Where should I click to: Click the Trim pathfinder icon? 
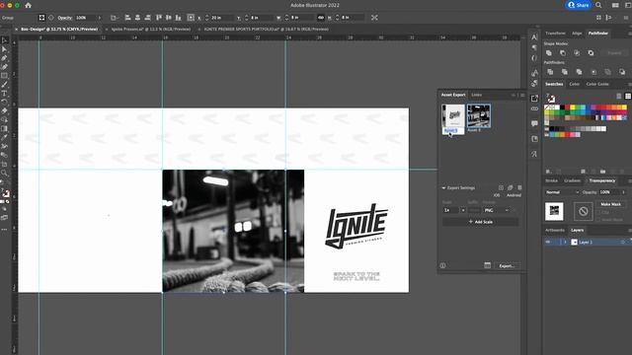click(x=565, y=72)
